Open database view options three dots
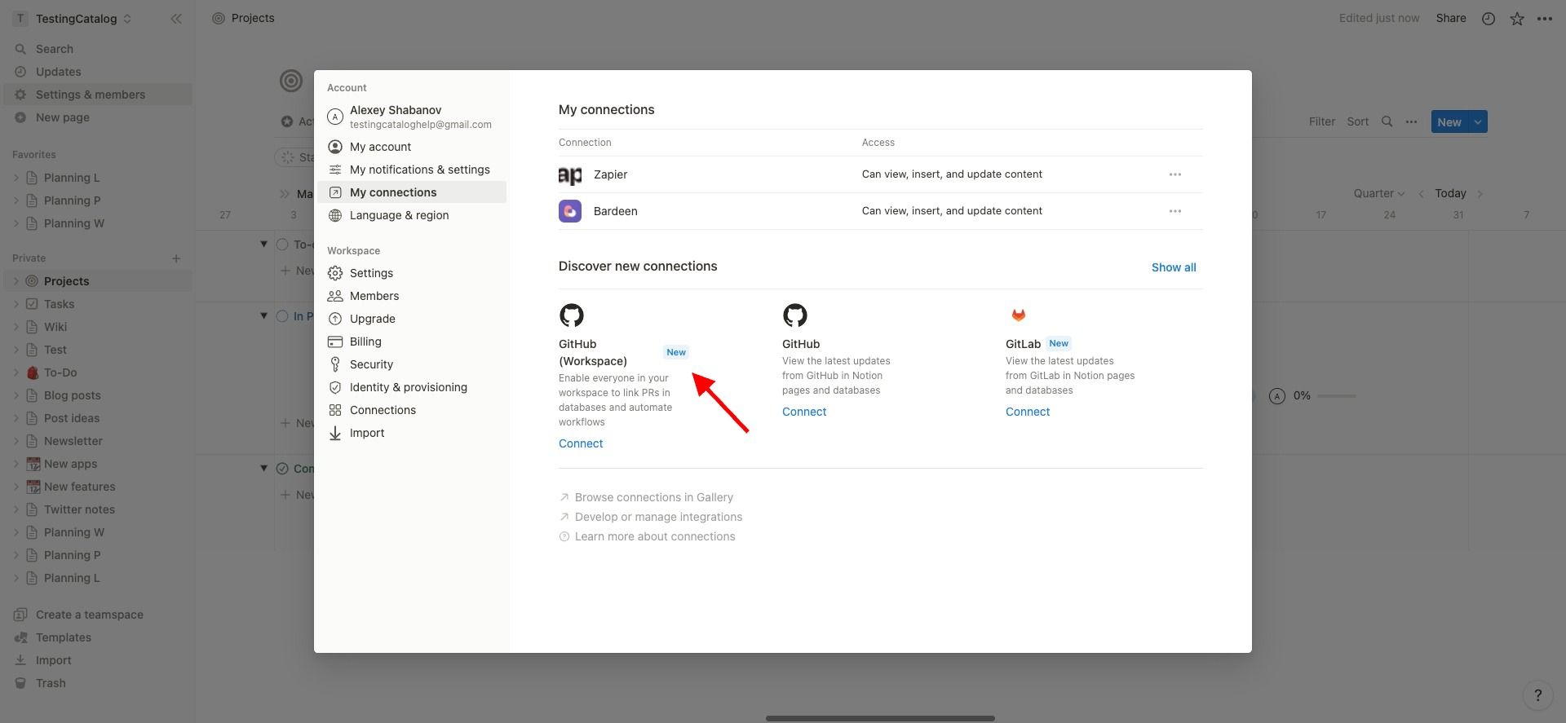The image size is (1566, 723). (x=1411, y=121)
